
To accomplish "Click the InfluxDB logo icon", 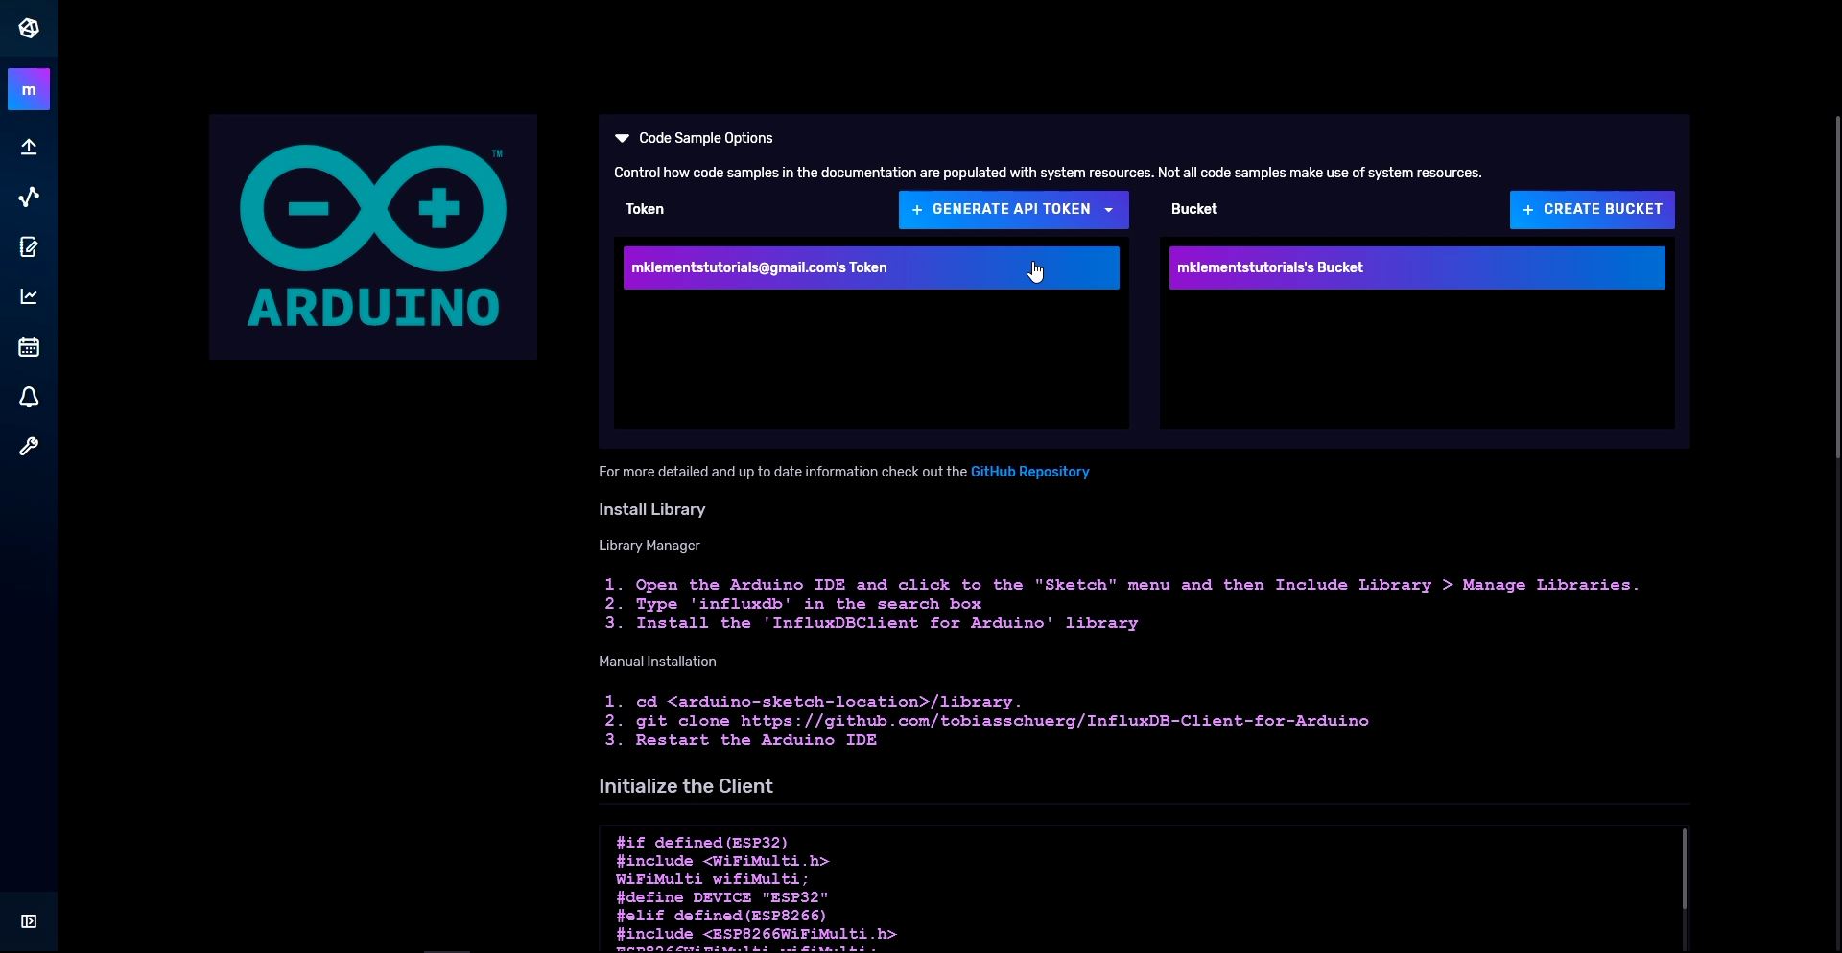I will [29, 29].
